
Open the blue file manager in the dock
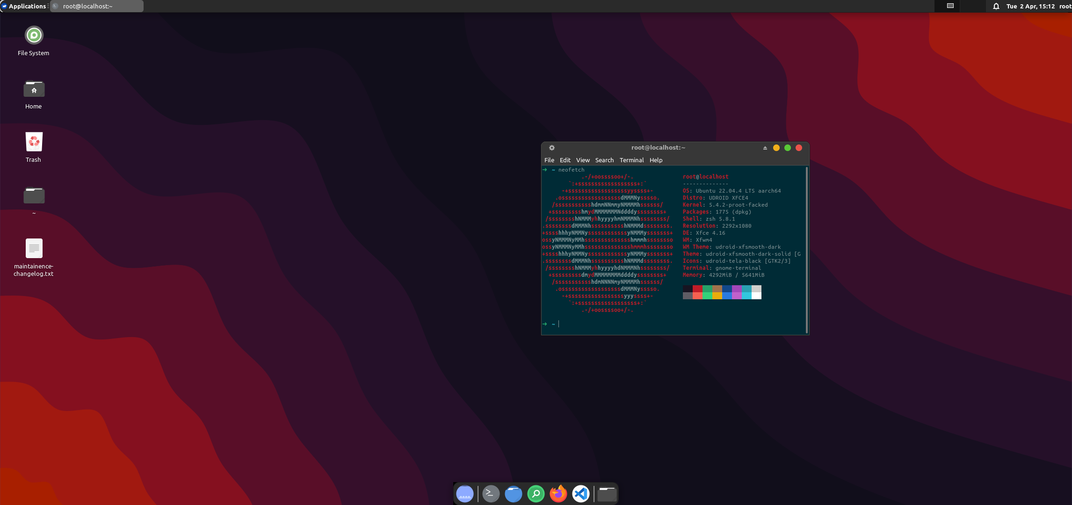pyautogui.click(x=513, y=493)
